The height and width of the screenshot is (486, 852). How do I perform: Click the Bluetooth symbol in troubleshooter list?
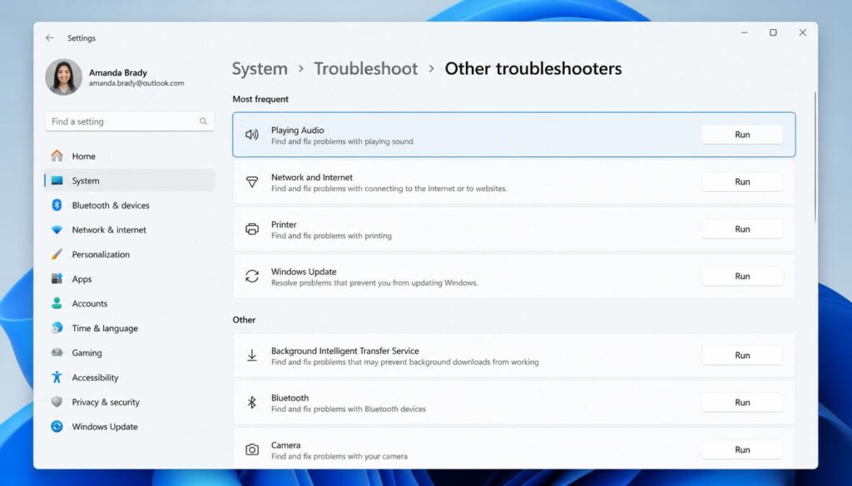pos(251,402)
